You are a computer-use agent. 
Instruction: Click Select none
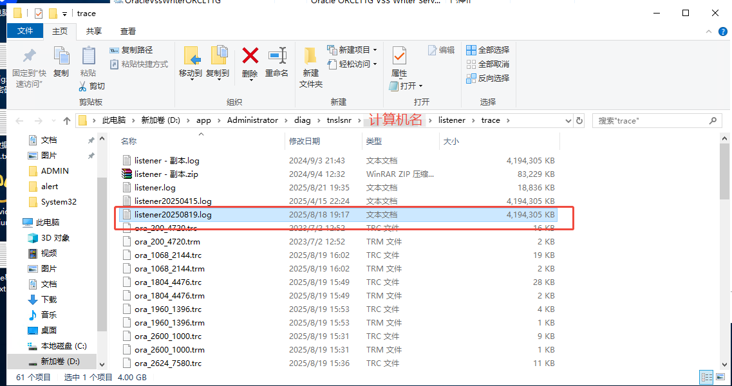tap(488, 64)
